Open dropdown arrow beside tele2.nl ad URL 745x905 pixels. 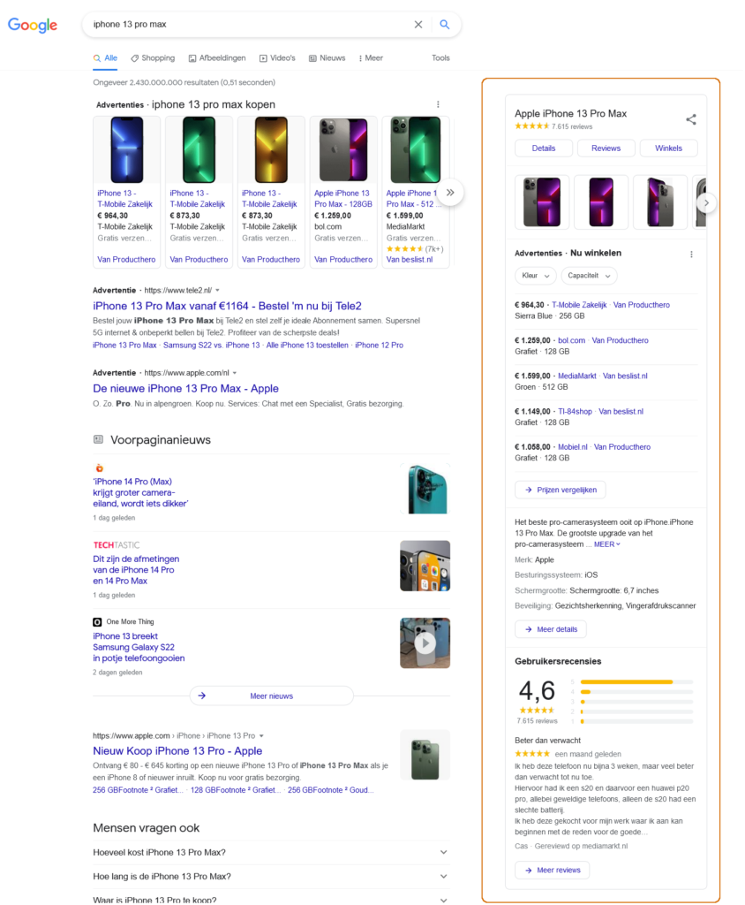tap(217, 290)
